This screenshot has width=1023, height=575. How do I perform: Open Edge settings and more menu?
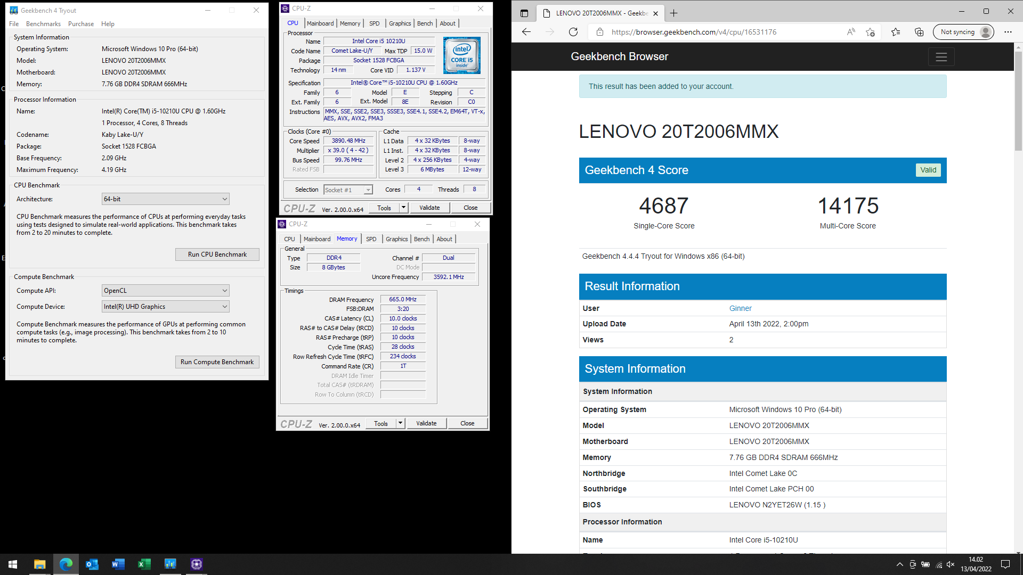click(x=1008, y=32)
